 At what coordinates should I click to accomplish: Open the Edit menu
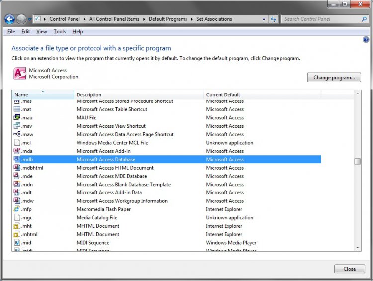(x=26, y=32)
